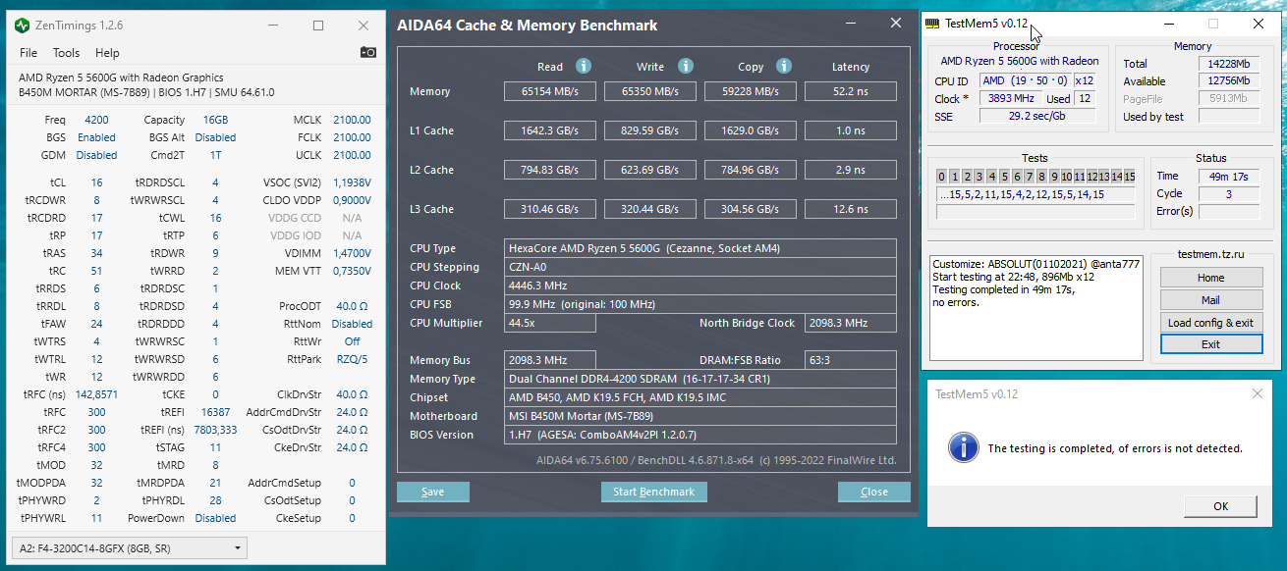Viewport: 1287px width, 571px height.
Task: Click test number 0 in Tests row
Action: [x=941, y=177]
